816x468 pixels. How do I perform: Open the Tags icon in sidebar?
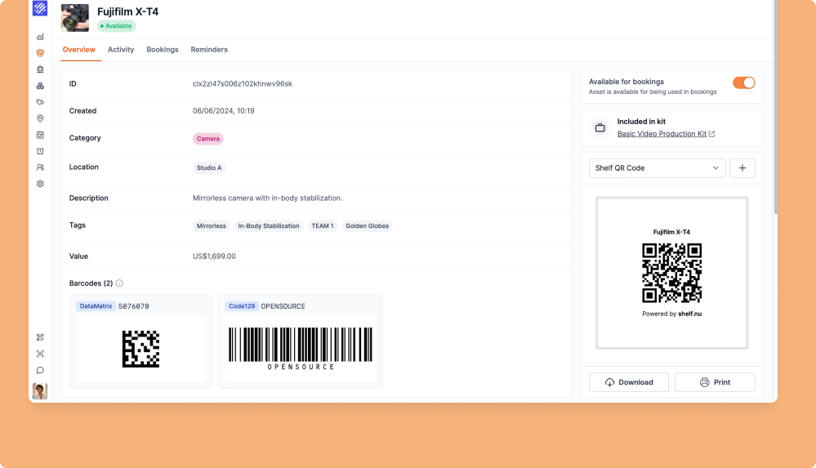pyautogui.click(x=40, y=102)
